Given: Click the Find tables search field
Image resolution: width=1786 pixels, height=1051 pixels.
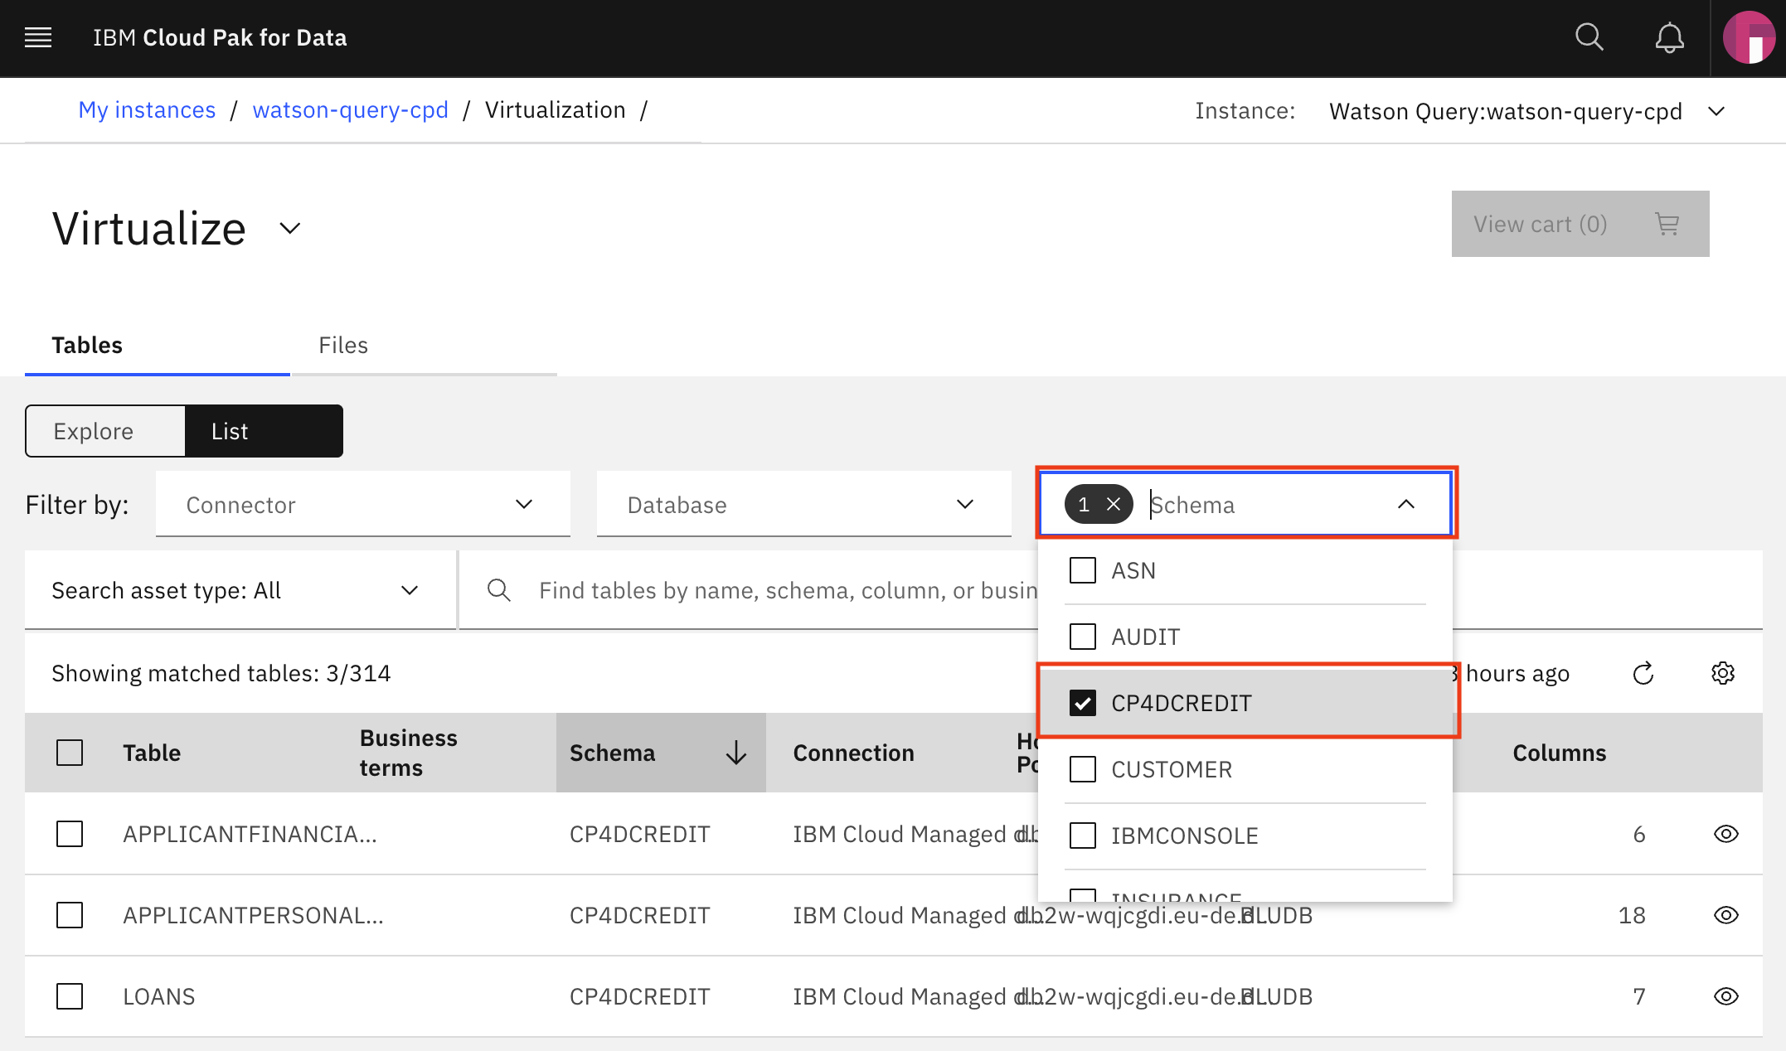Looking at the screenshot, I should coord(788,590).
